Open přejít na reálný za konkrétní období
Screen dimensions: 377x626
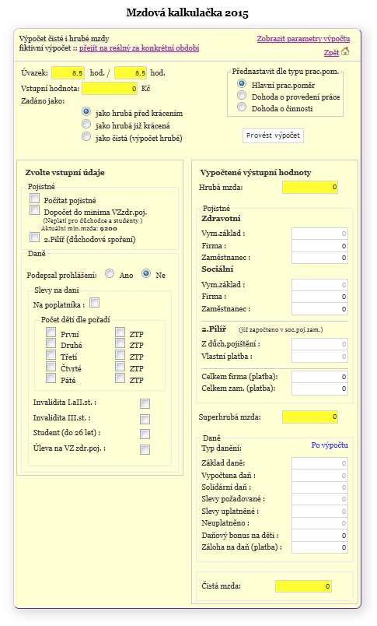coord(139,48)
